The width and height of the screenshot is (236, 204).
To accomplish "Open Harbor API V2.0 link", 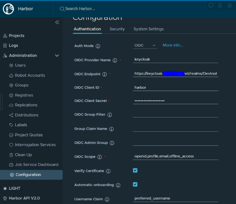I will point(24,198).
